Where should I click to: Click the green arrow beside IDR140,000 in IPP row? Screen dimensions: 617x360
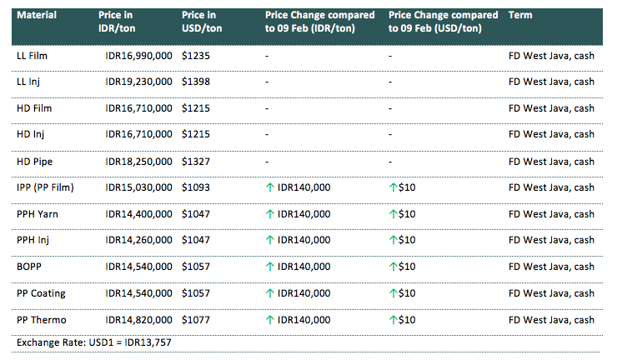point(270,187)
